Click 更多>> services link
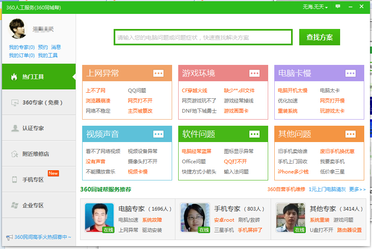Viewport: 372px width, 249px height. (x=357, y=189)
